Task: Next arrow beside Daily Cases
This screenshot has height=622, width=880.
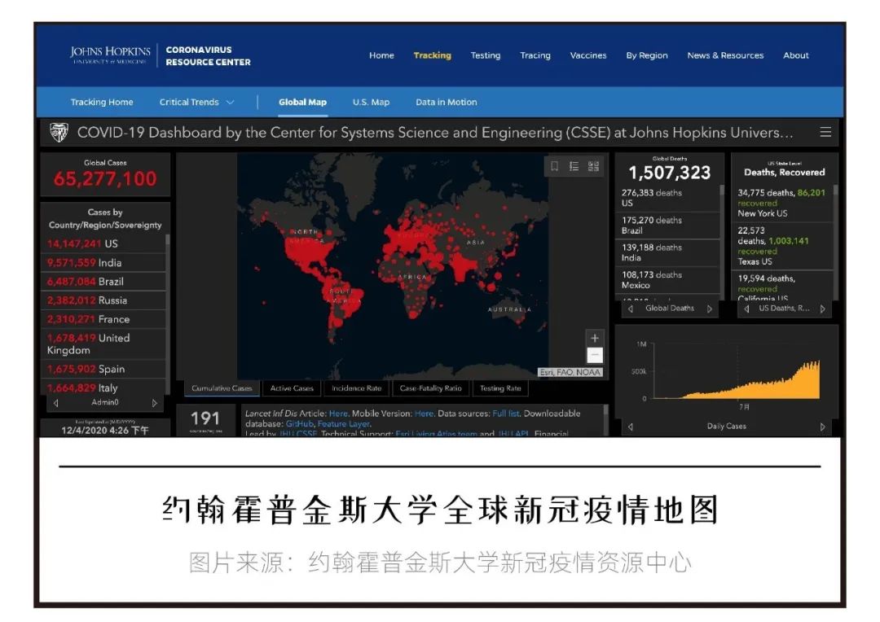Action: tap(823, 427)
